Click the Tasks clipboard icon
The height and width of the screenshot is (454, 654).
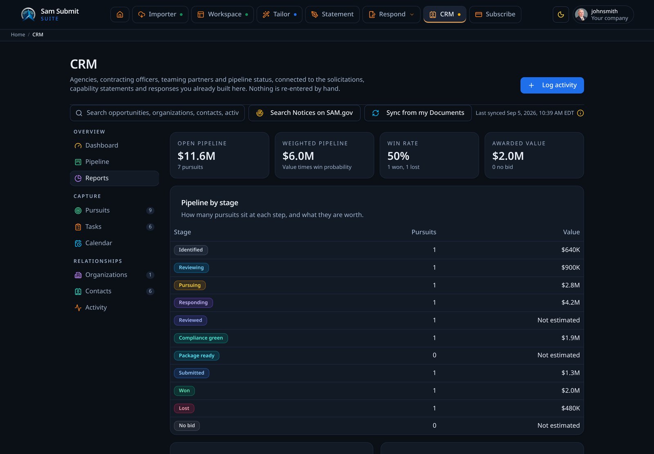78,227
